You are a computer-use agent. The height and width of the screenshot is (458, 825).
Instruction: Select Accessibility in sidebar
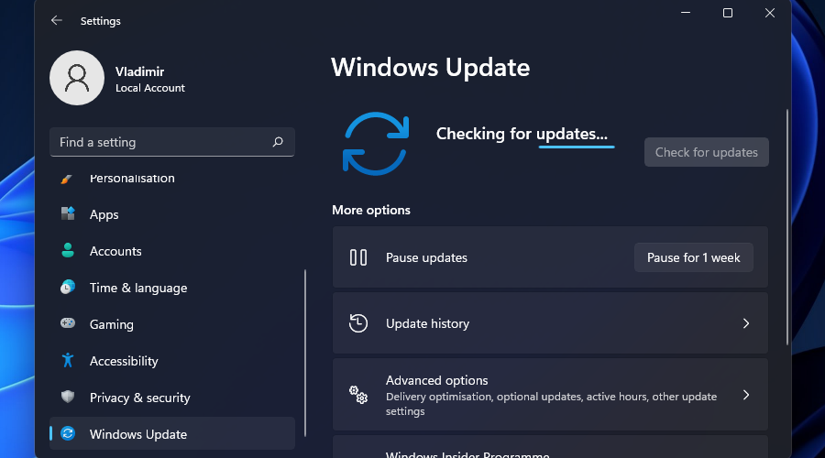point(172,361)
